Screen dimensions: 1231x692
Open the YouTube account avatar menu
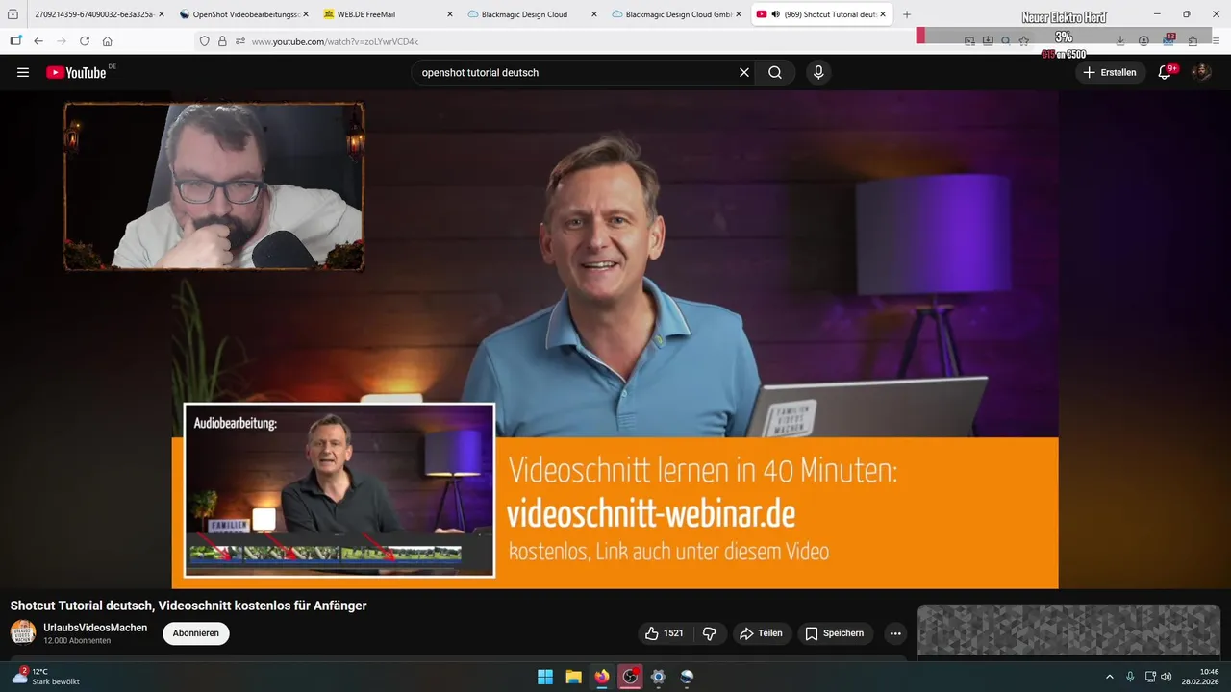point(1201,72)
